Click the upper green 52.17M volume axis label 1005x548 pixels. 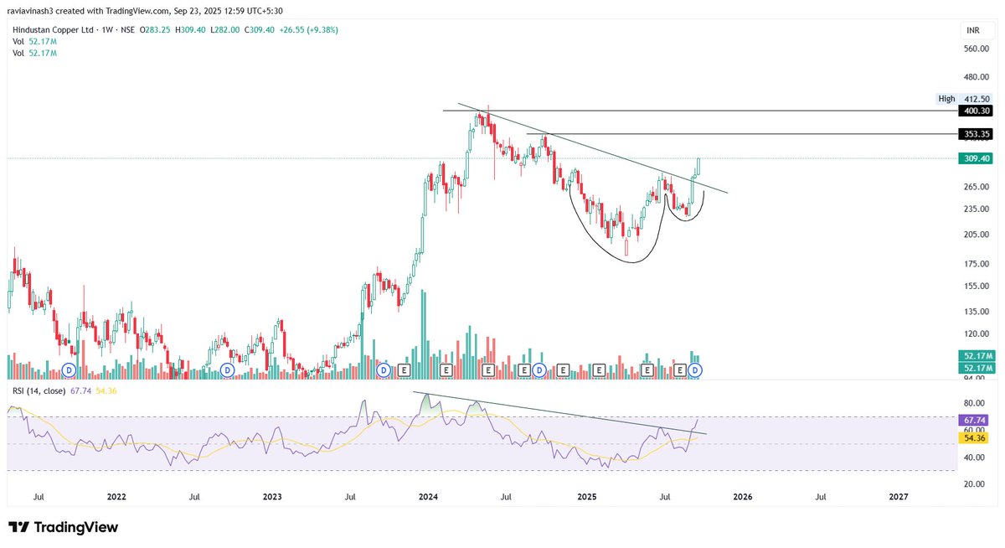click(x=976, y=356)
